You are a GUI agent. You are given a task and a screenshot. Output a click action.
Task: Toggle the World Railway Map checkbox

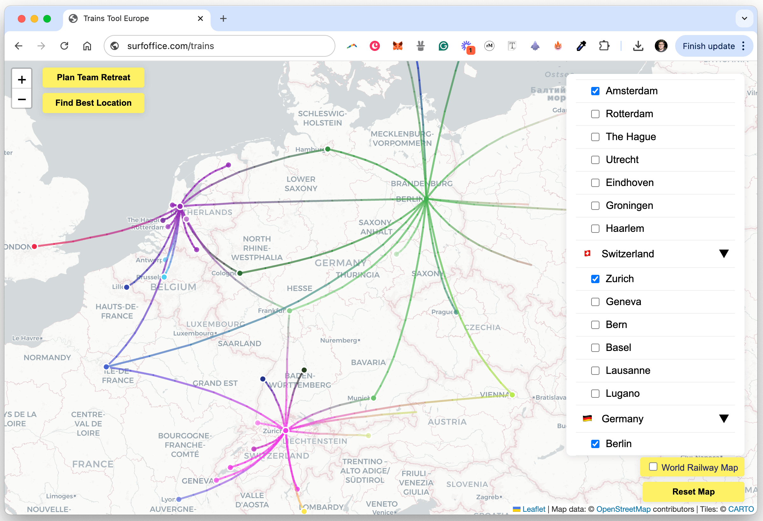tap(653, 467)
